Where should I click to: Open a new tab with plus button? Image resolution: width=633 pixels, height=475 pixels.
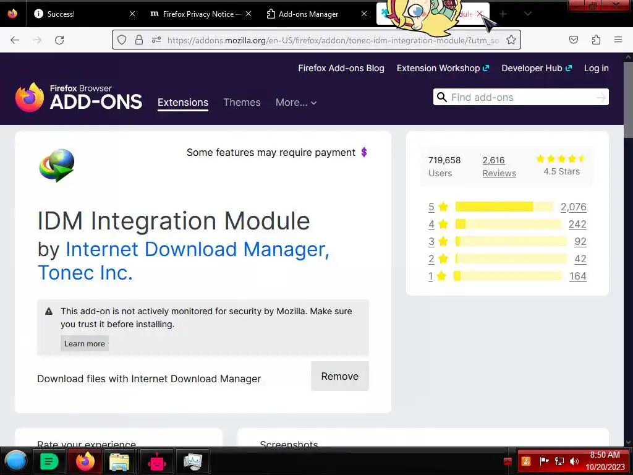click(x=503, y=14)
